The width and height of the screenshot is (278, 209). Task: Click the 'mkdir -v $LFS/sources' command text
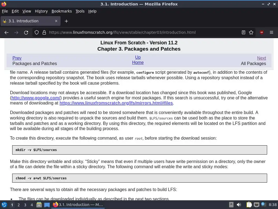click(x=36, y=150)
